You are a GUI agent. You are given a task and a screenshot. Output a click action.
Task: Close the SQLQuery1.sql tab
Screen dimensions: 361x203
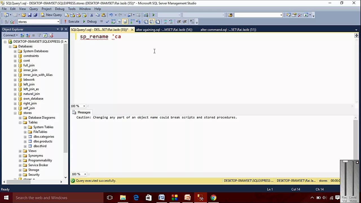[132, 30]
